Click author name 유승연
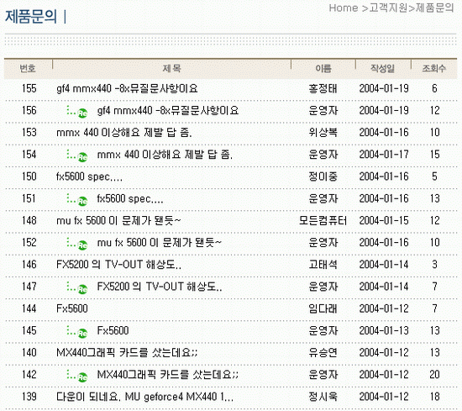This screenshot has height=411, width=462. pos(323,353)
